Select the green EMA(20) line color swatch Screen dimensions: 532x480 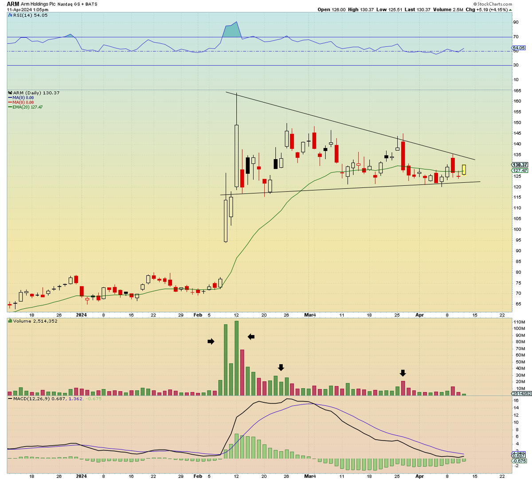tap(11, 108)
